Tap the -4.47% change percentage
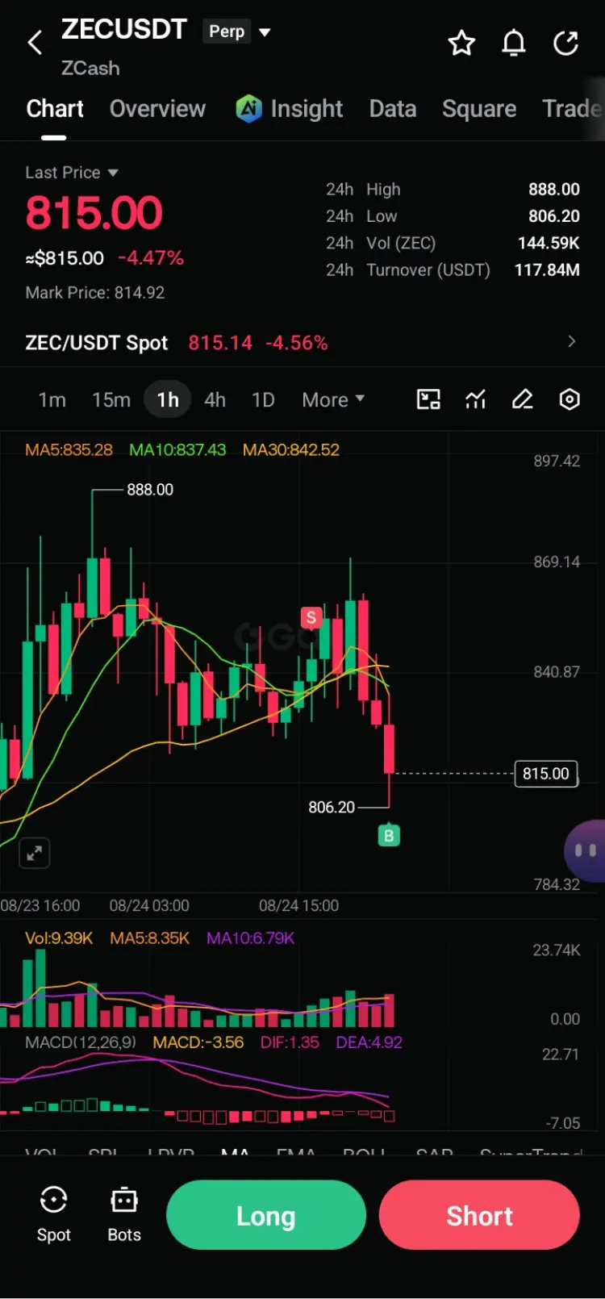 151,258
